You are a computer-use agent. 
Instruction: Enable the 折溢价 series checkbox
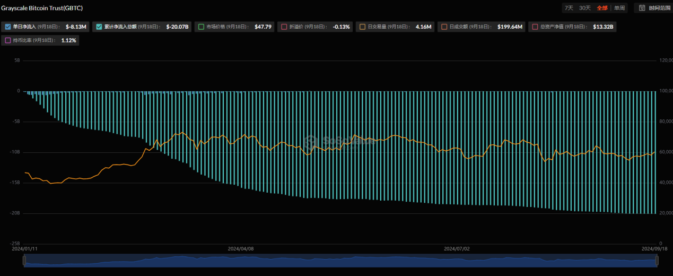coord(284,27)
